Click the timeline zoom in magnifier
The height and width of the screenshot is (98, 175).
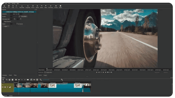tap(62, 80)
